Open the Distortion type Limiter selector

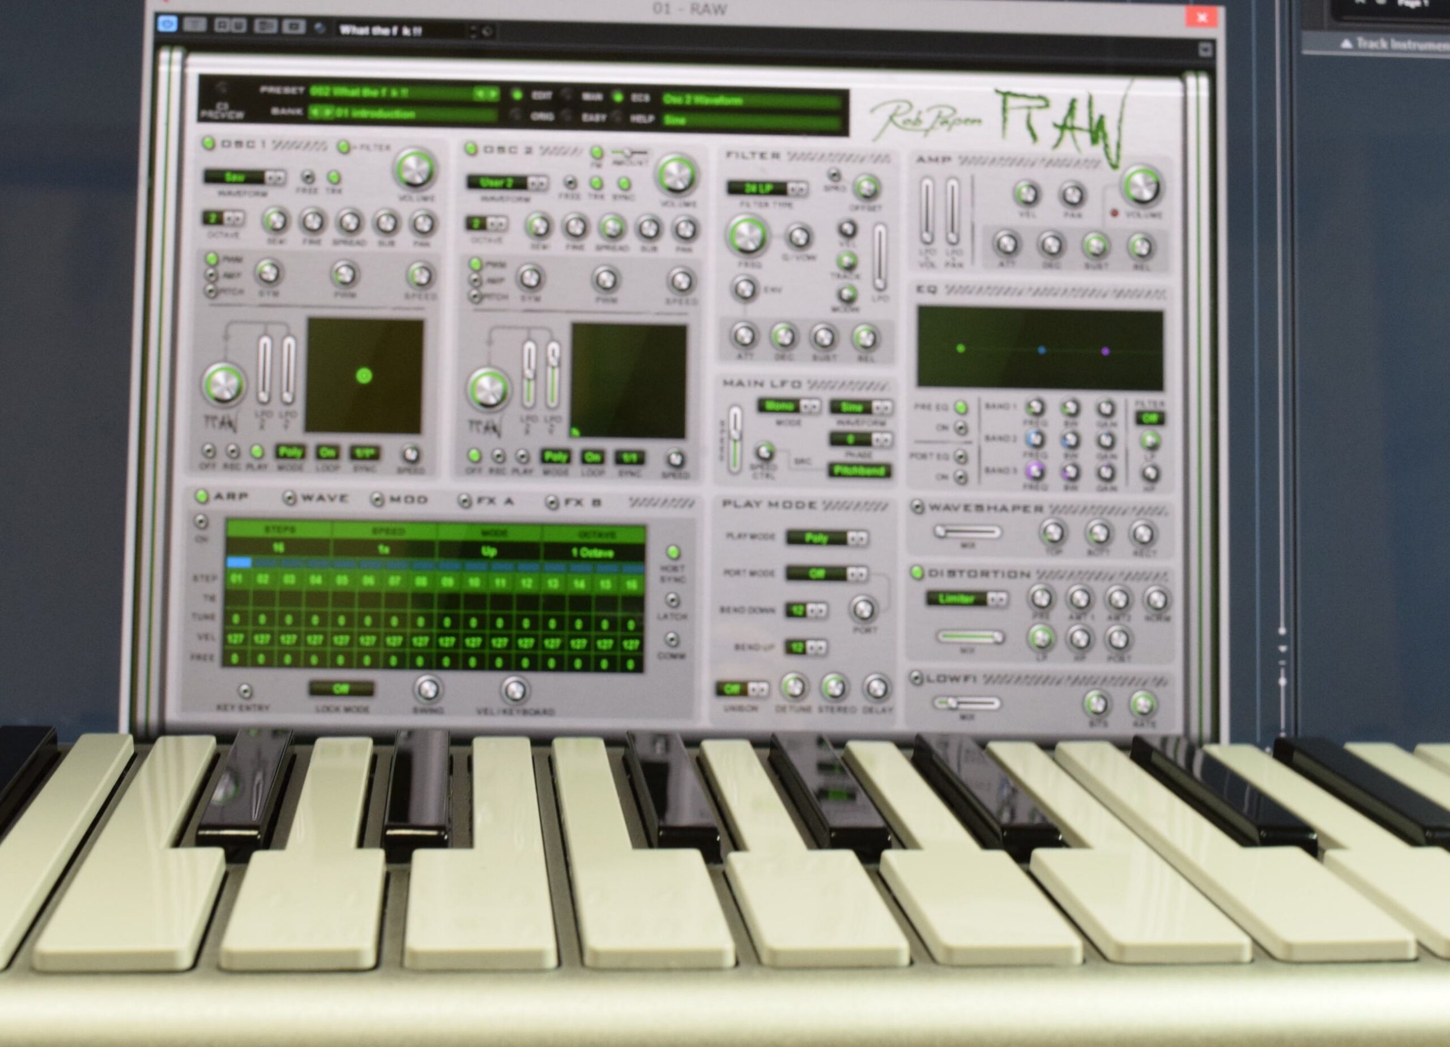(967, 599)
